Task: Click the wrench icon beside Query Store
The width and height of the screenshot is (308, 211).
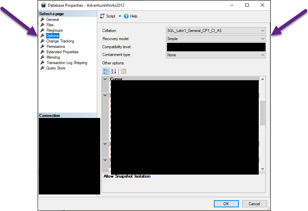Action: pos(42,68)
